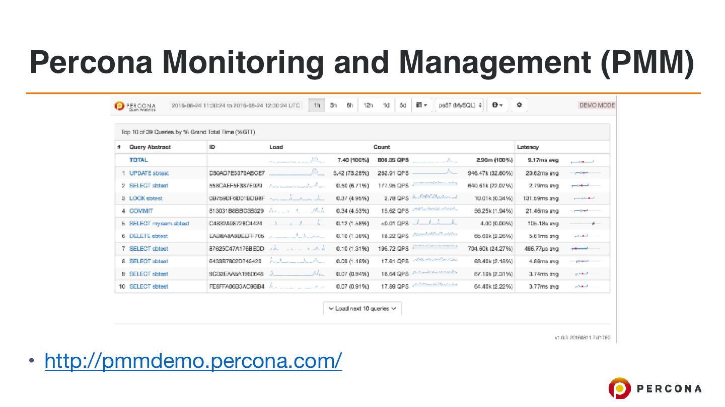The image size is (725, 407).
Task: Click the Percona Query Analytics logo
Action: tap(135, 106)
